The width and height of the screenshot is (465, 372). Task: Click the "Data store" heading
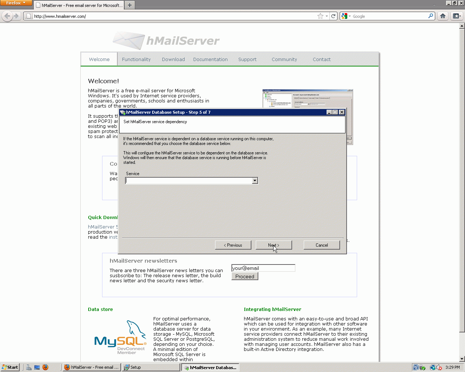tap(100, 309)
